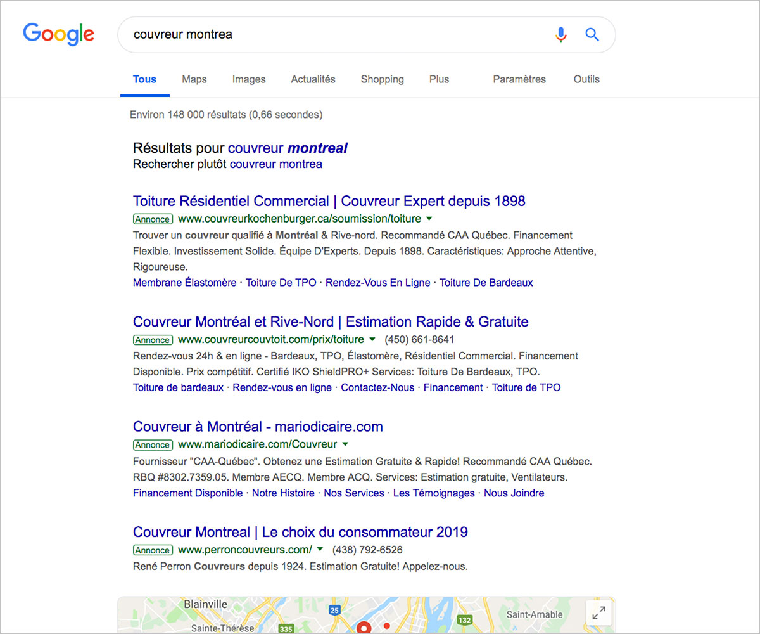Open the Shopping tab
This screenshot has height=634, width=760.
[382, 79]
